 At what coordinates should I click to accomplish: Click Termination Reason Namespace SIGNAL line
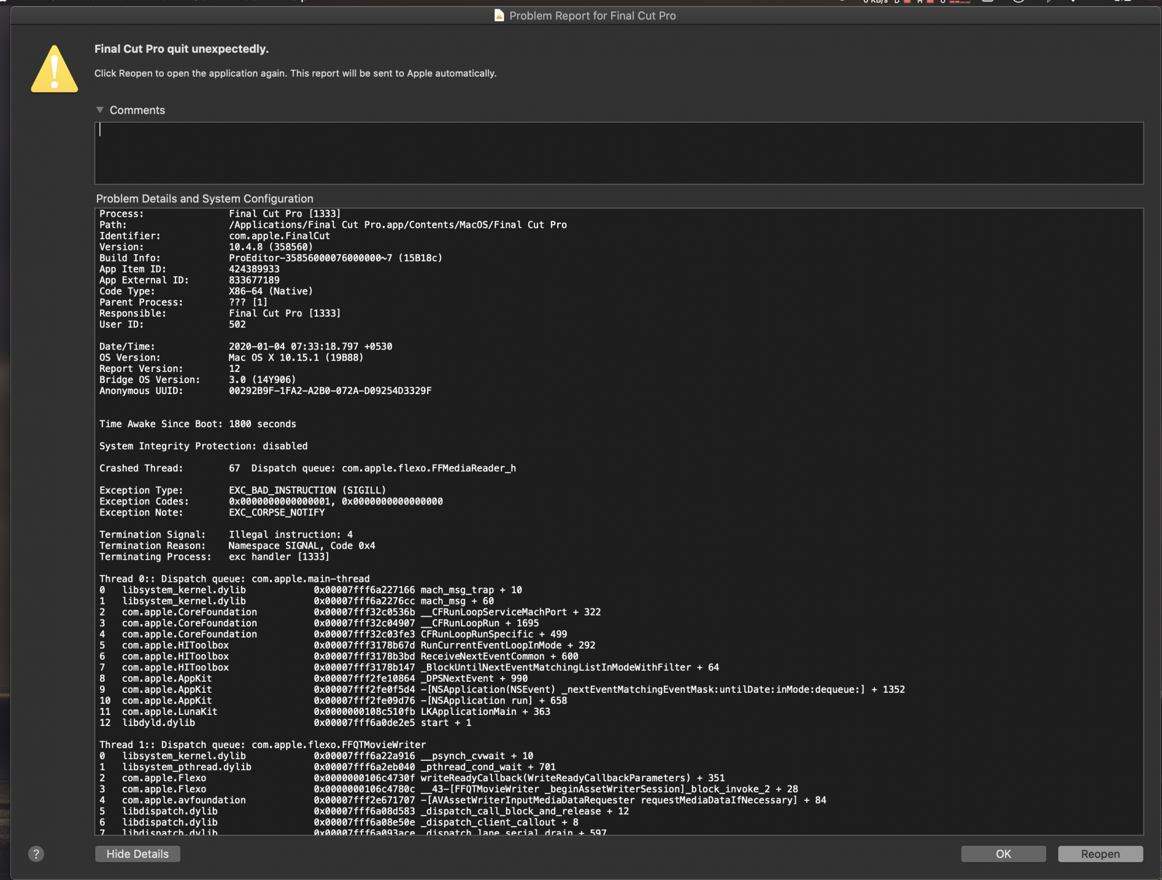[237, 545]
